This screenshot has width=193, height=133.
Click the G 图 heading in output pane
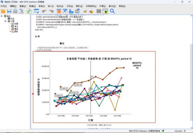(37, 37)
